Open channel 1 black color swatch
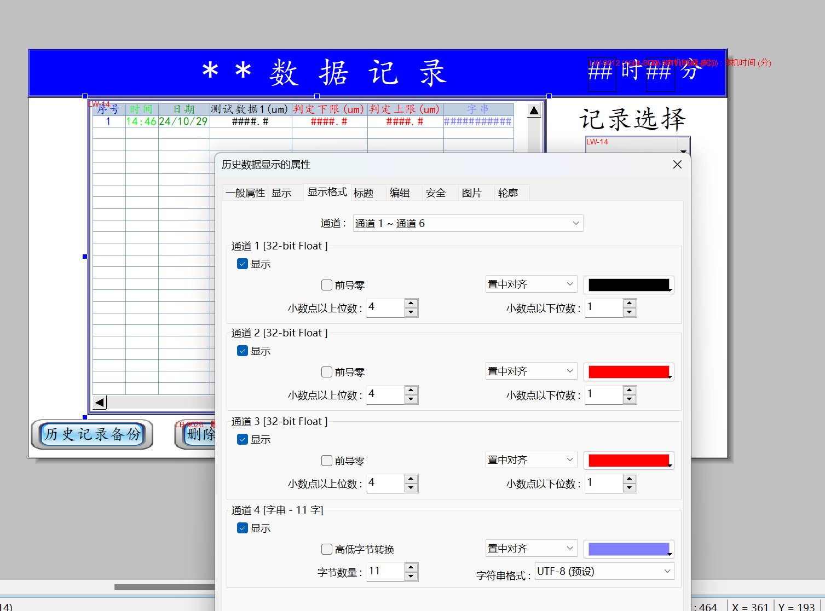825x611 pixels. 628,285
